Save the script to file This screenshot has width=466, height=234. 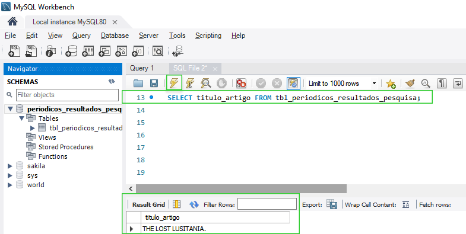pos(154,84)
